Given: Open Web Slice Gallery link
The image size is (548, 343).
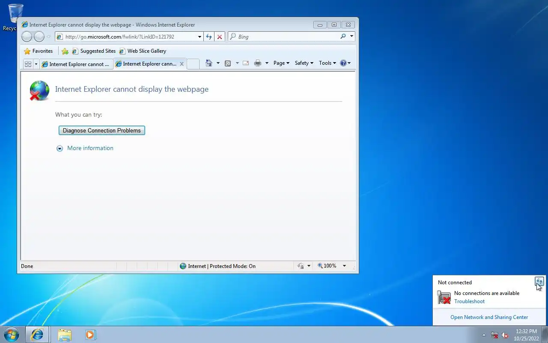Looking at the screenshot, I should [143, 51].
